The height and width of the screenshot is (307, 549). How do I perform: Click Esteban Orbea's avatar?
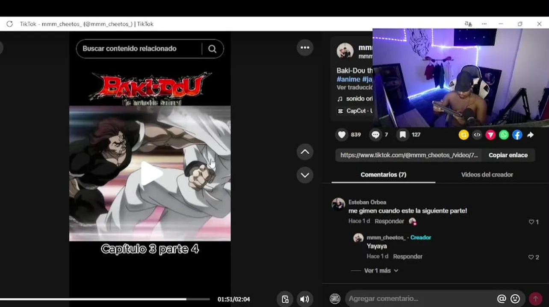pos(338,204)
